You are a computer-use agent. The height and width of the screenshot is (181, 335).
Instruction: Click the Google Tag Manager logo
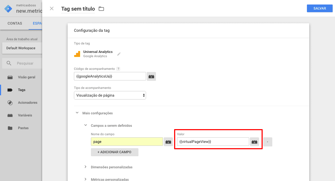[x=8, y=8]
